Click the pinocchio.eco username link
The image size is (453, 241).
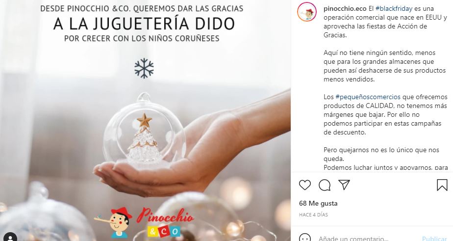tap(345, 9)
